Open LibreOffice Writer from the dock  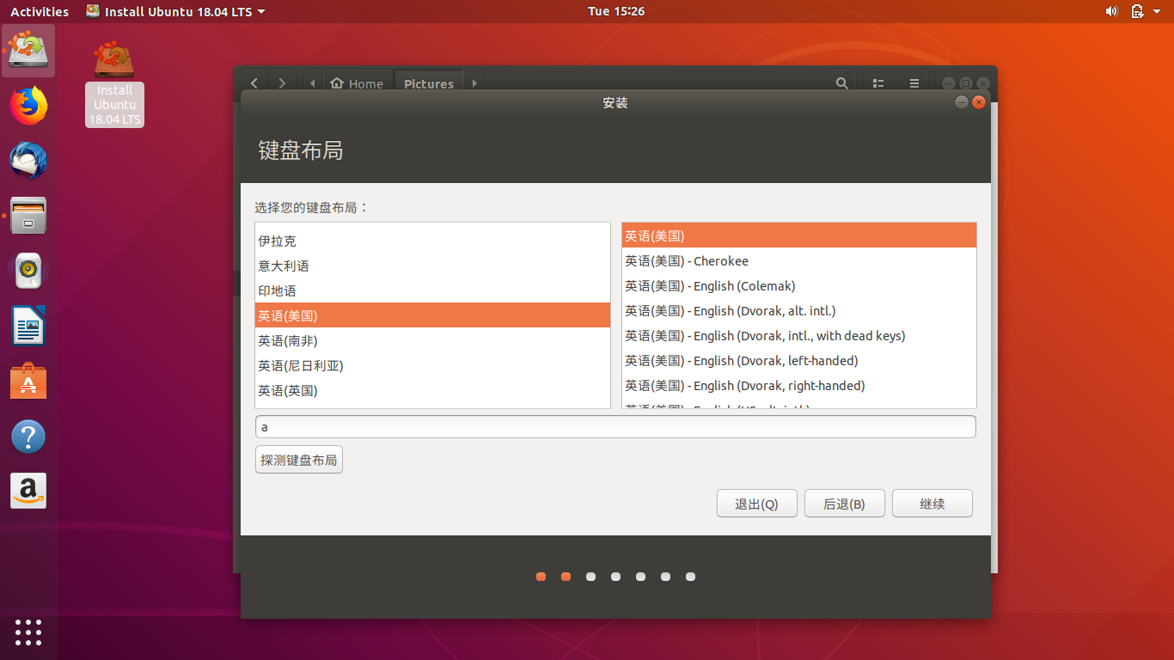tap(28, 326)
